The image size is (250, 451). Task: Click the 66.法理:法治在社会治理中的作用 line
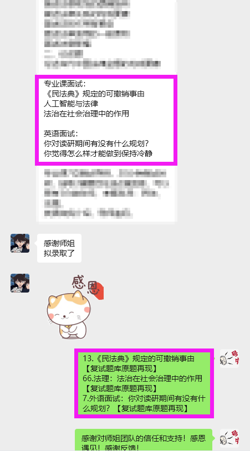[x=142, y=378]
